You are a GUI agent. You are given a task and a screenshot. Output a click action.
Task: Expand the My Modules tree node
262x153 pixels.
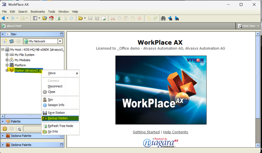pos(7,60)
